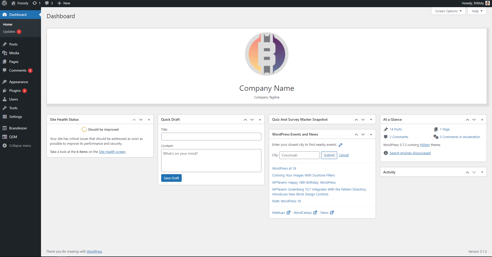Open the 14 Posts link
The width and height of the screenshot is (492, 257).
(x=396, y=129)
